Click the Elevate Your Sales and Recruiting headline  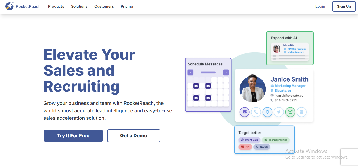click(x=89, y=70)
